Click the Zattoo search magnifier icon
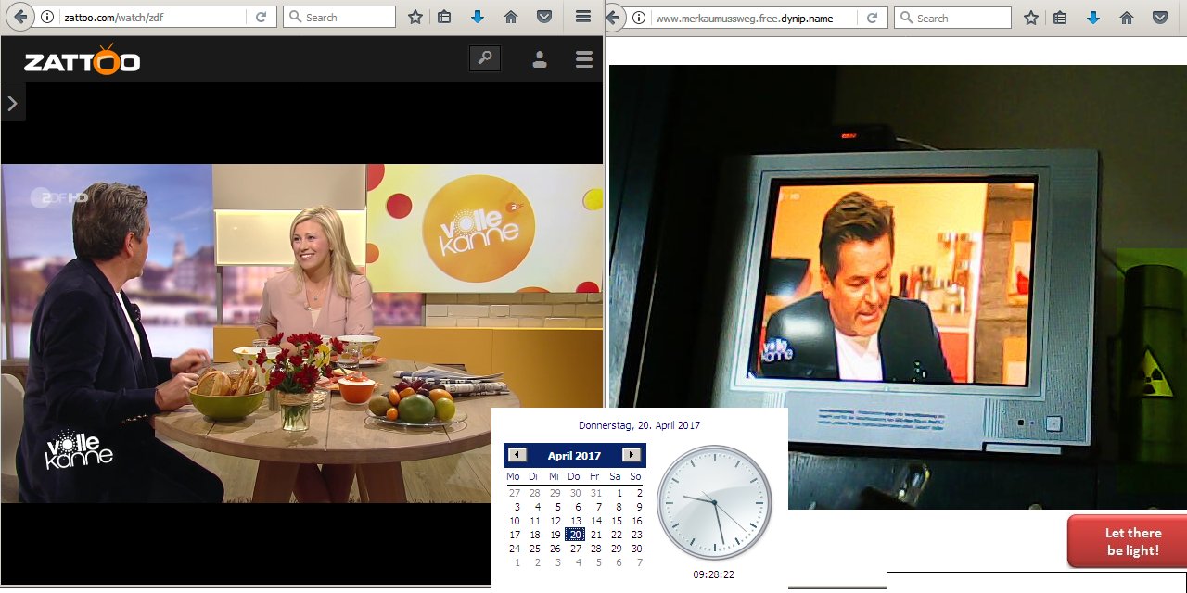 coord(484,59)
